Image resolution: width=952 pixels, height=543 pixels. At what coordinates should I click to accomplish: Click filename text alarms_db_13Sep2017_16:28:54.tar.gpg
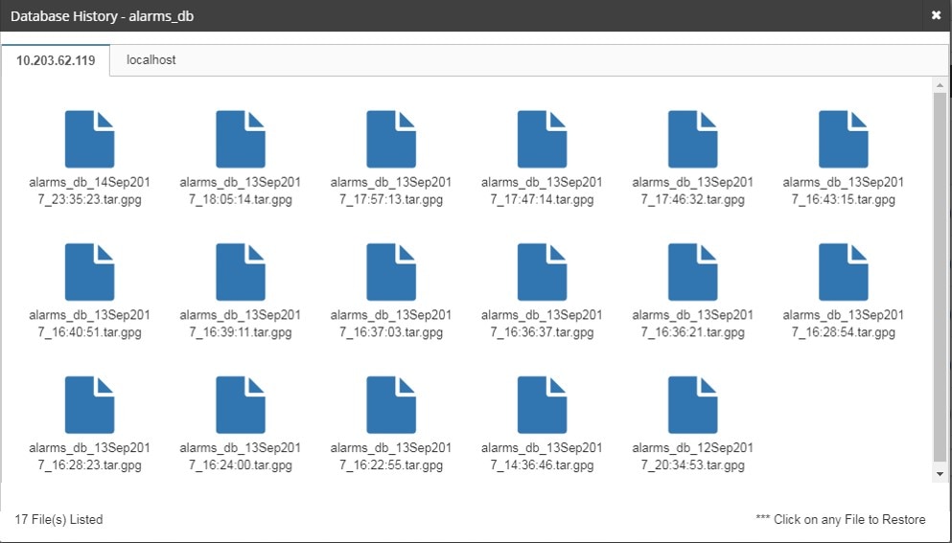coord(844,324)
